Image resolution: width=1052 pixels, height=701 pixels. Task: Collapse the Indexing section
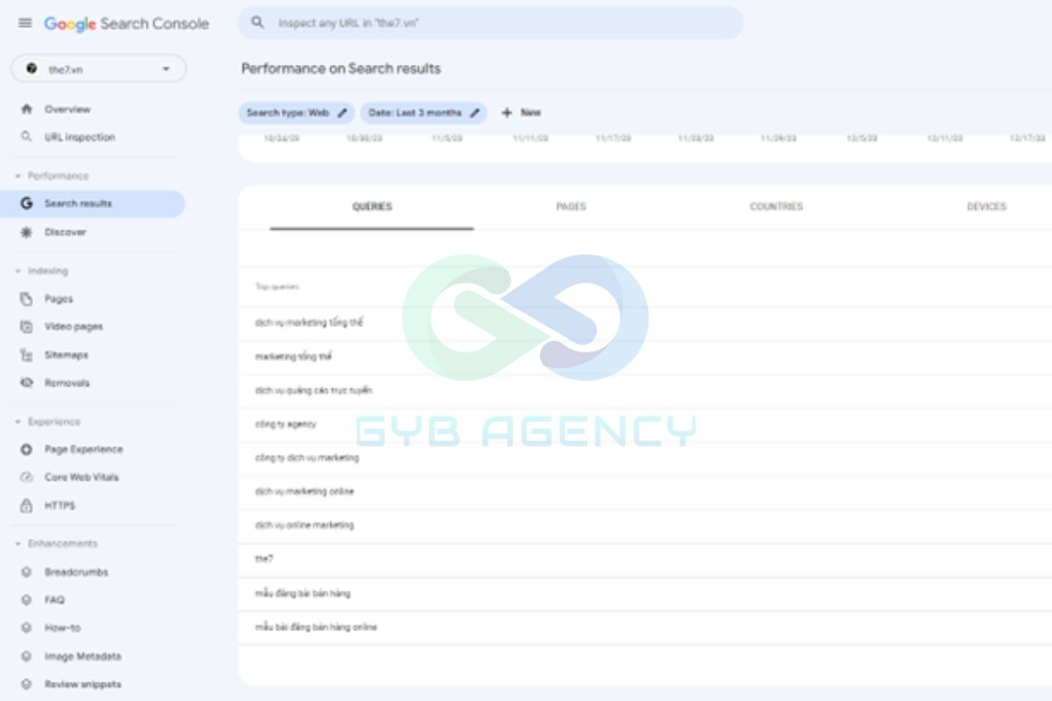click(41, 272)
